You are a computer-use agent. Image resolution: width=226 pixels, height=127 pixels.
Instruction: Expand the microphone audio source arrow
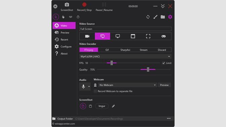tap(89, 87)
